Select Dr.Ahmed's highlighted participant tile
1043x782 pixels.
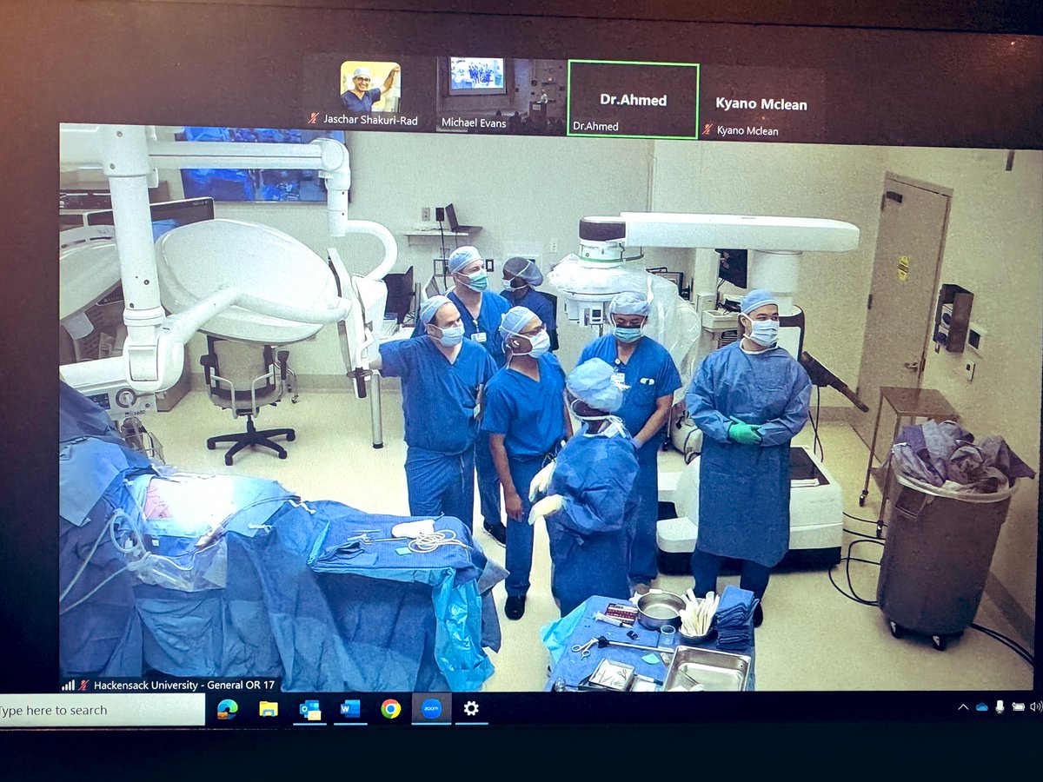[x=634, y=96]
